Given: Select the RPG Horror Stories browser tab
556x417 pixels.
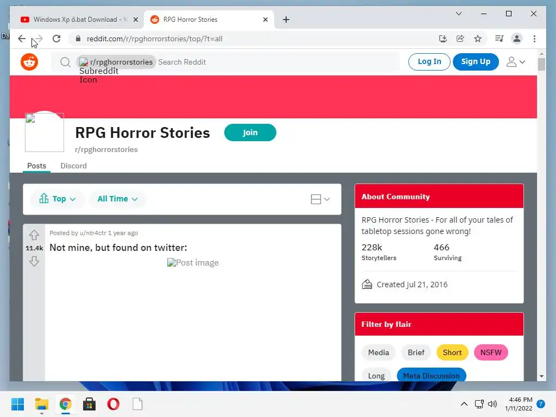Looking at the screenshot, I should [208, 20].
